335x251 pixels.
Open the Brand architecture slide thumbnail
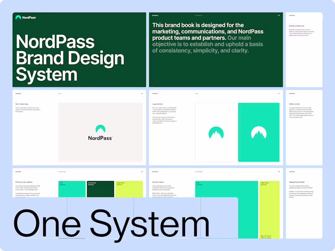click(x=304, y=49)
